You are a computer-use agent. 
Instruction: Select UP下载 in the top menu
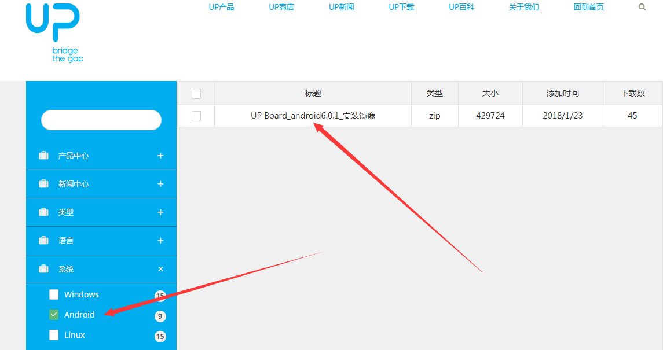(x=401, y=7)
